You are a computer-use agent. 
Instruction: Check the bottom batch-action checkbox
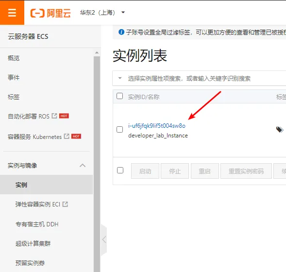120,170
